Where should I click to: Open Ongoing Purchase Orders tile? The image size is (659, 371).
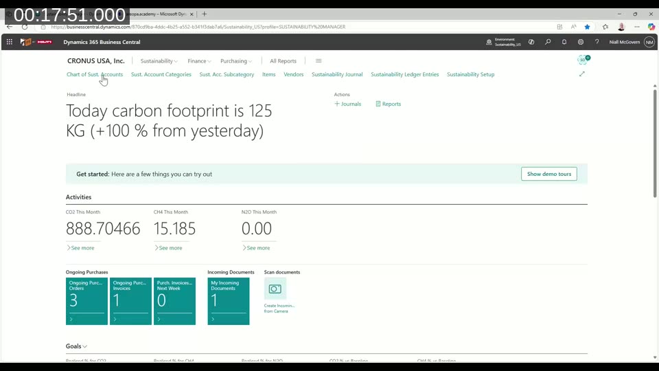click(86, 301)
